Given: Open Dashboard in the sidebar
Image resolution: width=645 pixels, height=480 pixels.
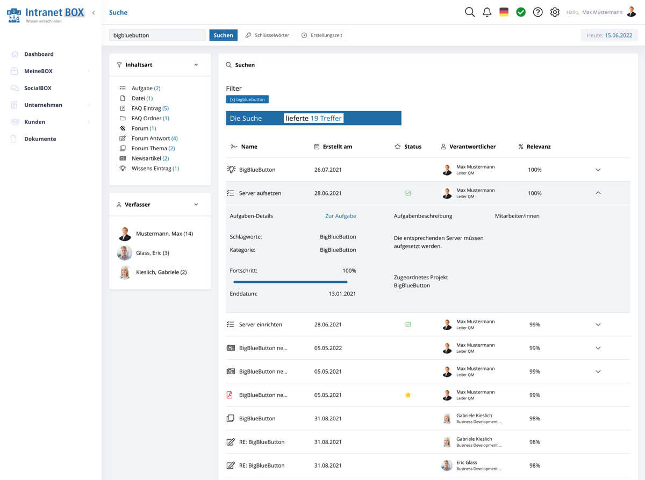Looking at the screenshot, I should pos(39,54).
